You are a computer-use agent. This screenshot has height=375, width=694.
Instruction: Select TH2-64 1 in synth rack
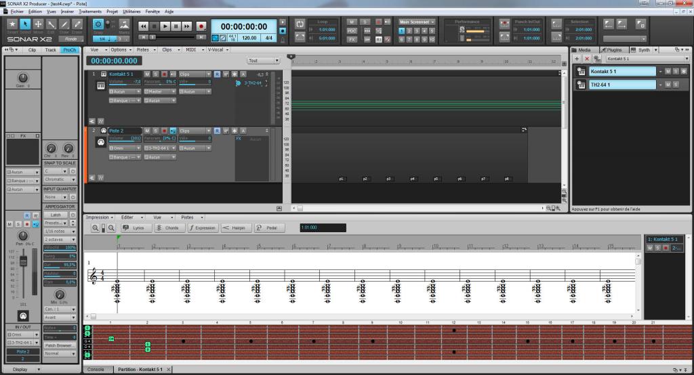click(x=622, y=85)
